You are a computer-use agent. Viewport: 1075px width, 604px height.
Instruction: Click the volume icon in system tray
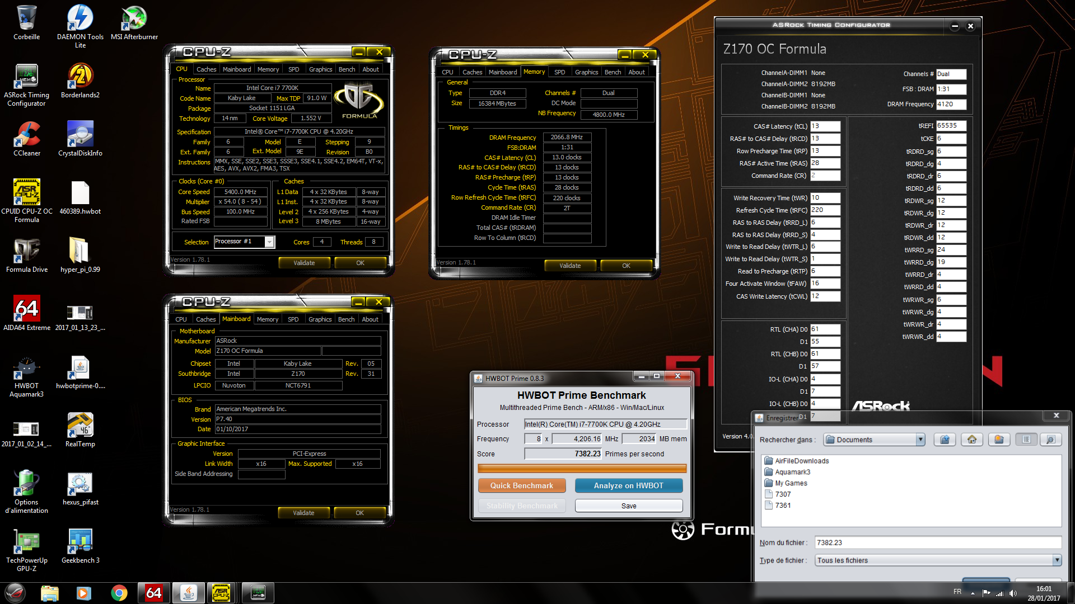coord(1013,593)
